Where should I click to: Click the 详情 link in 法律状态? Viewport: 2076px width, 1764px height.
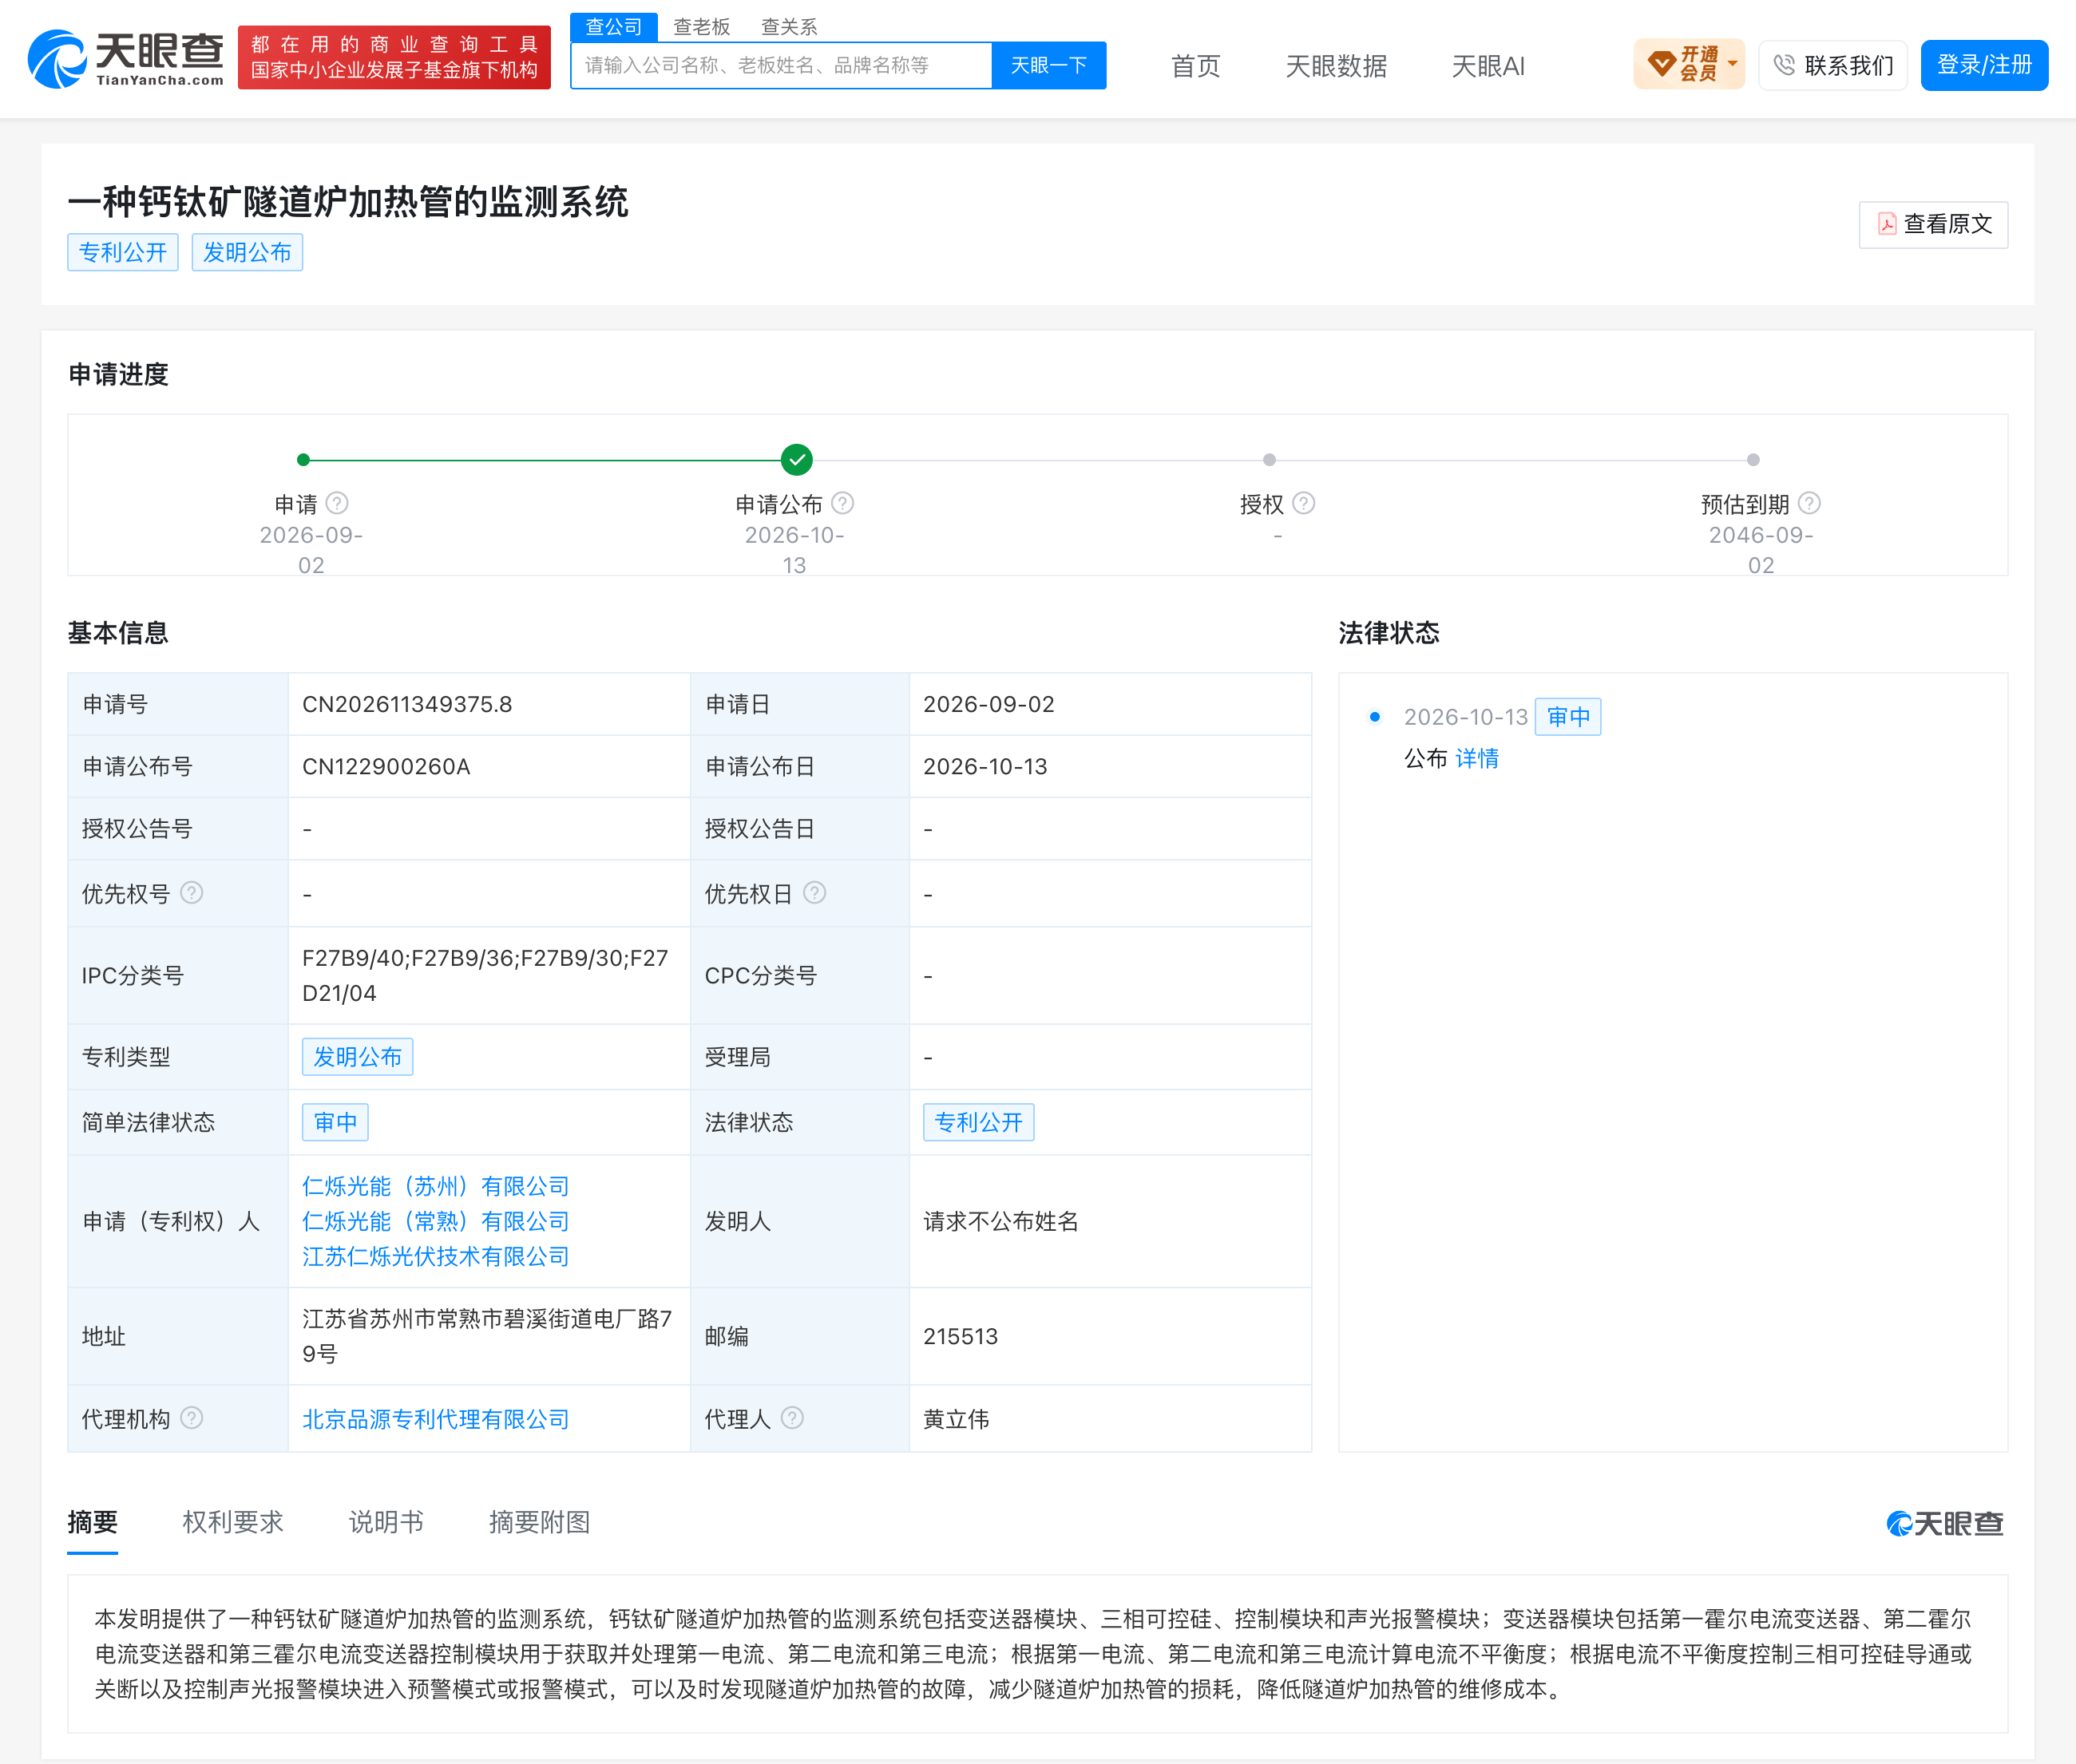tap(1476, 758)
